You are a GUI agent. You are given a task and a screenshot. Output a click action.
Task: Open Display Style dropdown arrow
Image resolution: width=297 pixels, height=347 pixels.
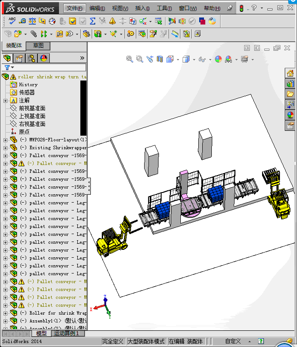[194, 60]
